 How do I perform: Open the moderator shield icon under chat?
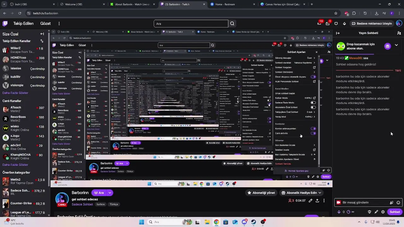[370, 212]
